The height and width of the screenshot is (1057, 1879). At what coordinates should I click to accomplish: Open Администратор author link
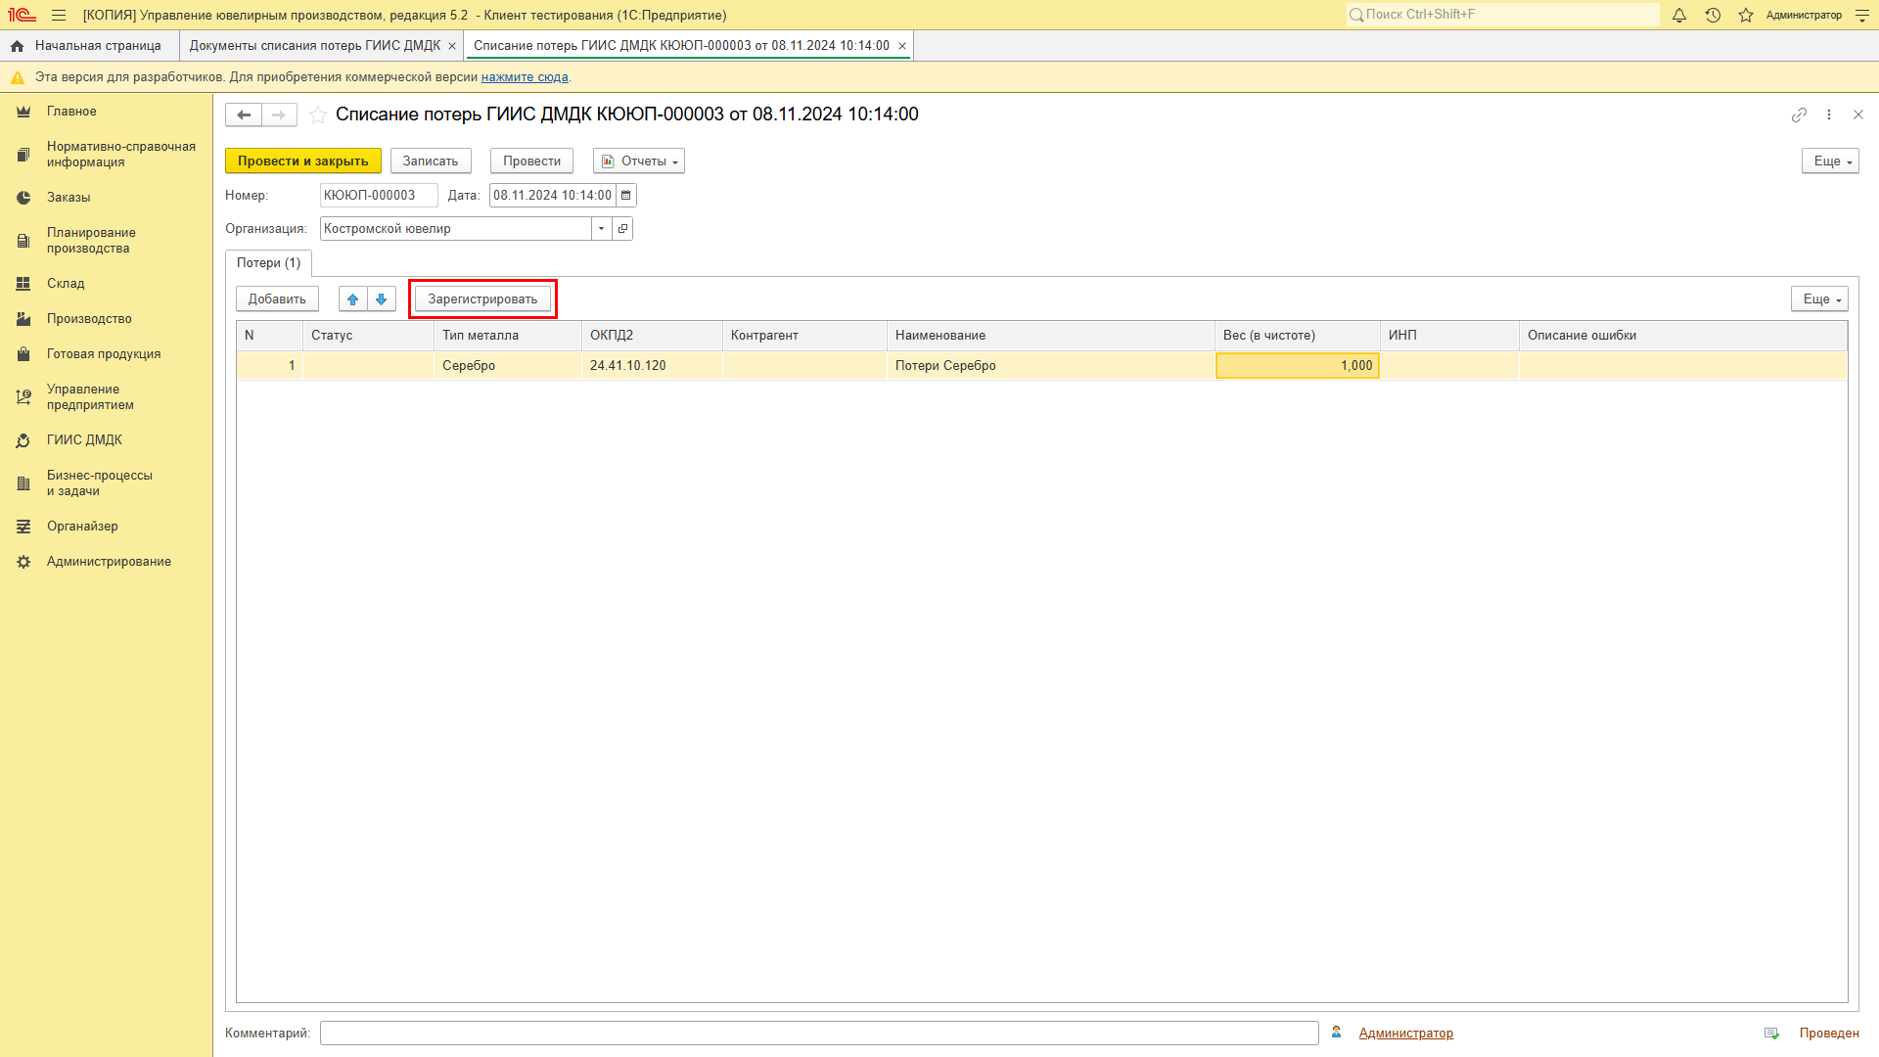coord(1405,1034)
